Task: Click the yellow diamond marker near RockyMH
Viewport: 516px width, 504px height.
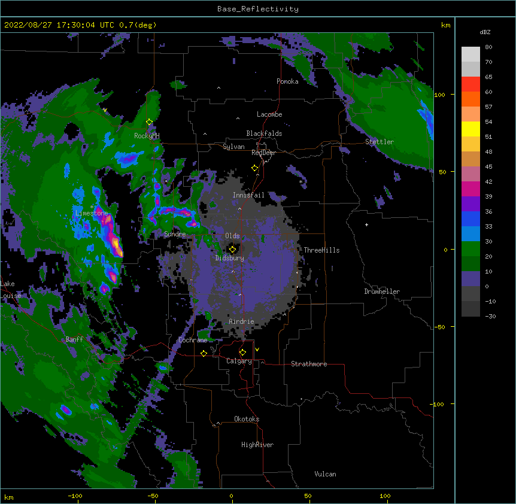Action: pos(149,122)
